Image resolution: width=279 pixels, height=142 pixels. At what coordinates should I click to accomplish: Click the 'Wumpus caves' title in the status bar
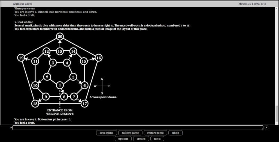pos(22,4)
